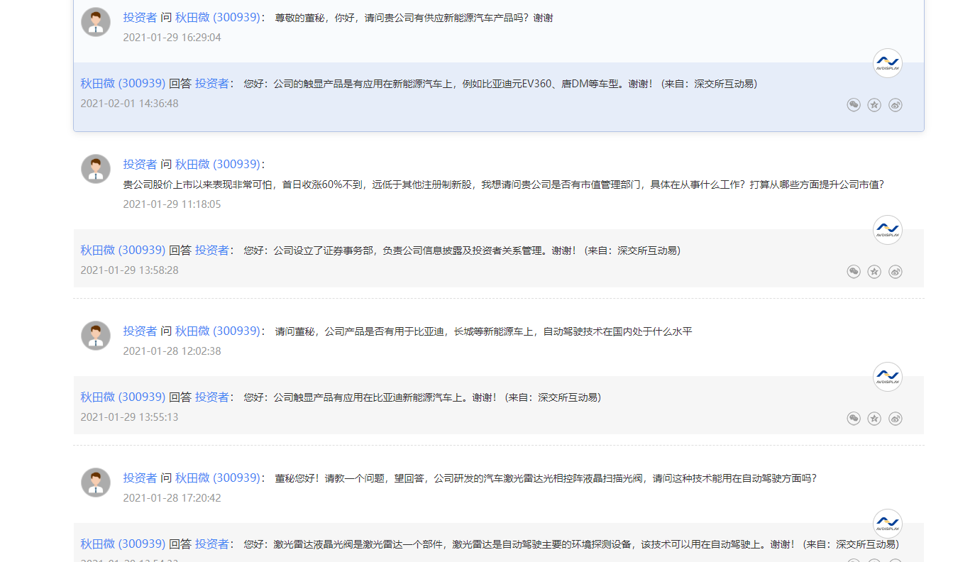Click timestamp 2021-01-28 12:02:38
The image size is (975, 562).
pyautogui.click(x=172, y=351)
